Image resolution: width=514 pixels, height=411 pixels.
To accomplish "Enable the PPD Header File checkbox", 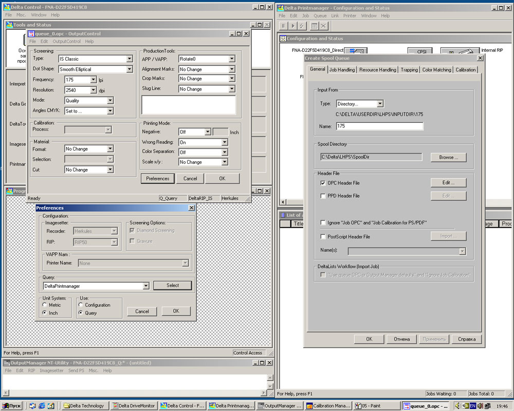I will tap(323, 196).
